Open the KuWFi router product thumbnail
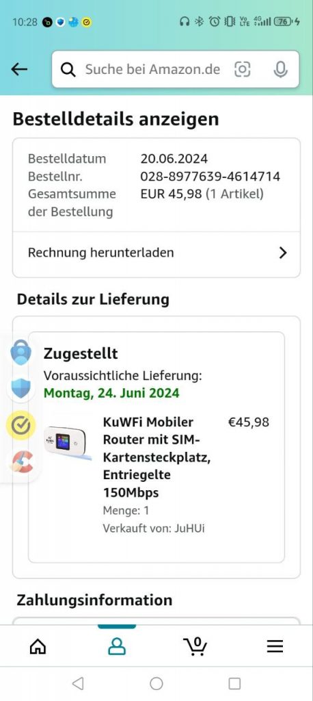This screenshot has height=701, width=313. click(x=67, y=443)
